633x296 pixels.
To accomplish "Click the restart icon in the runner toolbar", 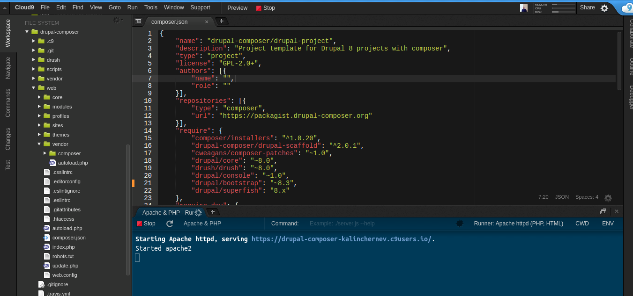I will point(170,224).
